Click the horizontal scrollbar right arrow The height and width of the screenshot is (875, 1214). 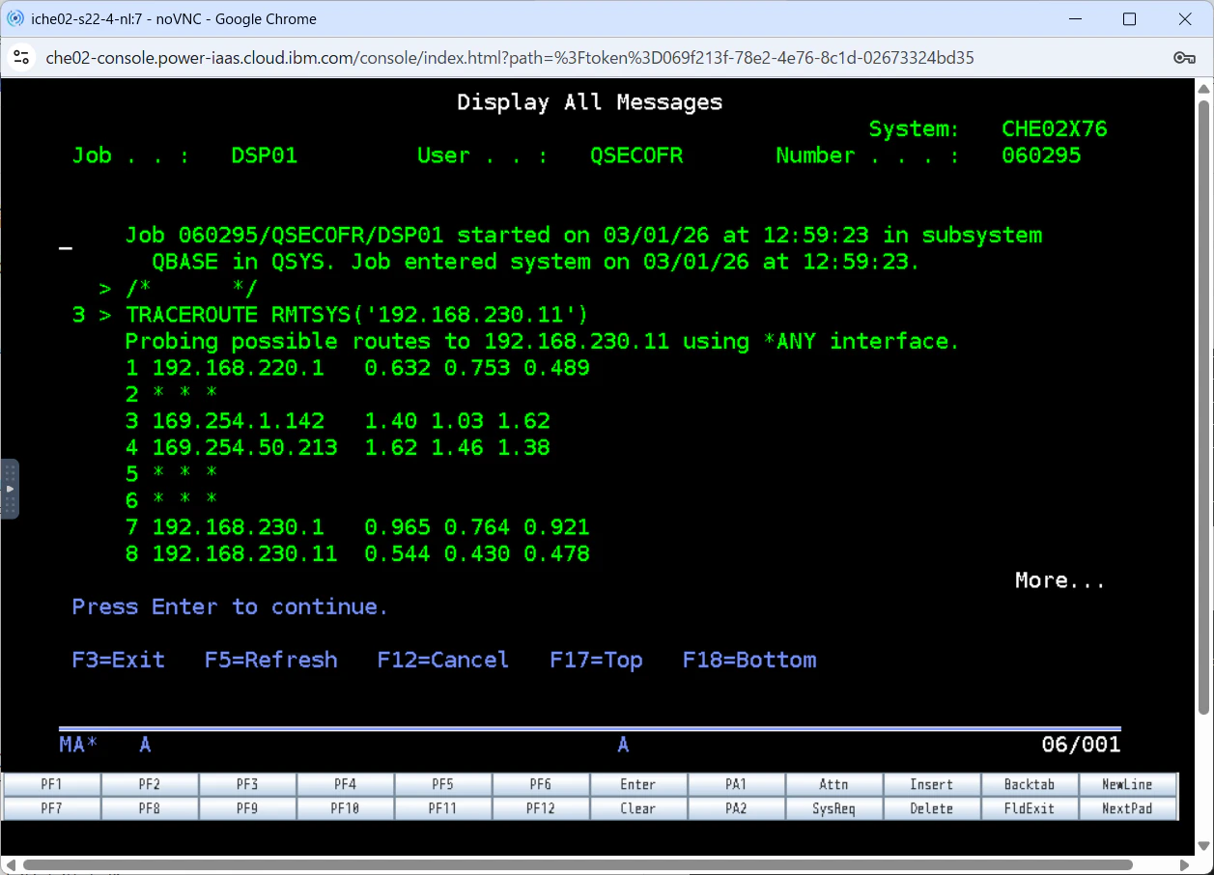click(1186, 864)
